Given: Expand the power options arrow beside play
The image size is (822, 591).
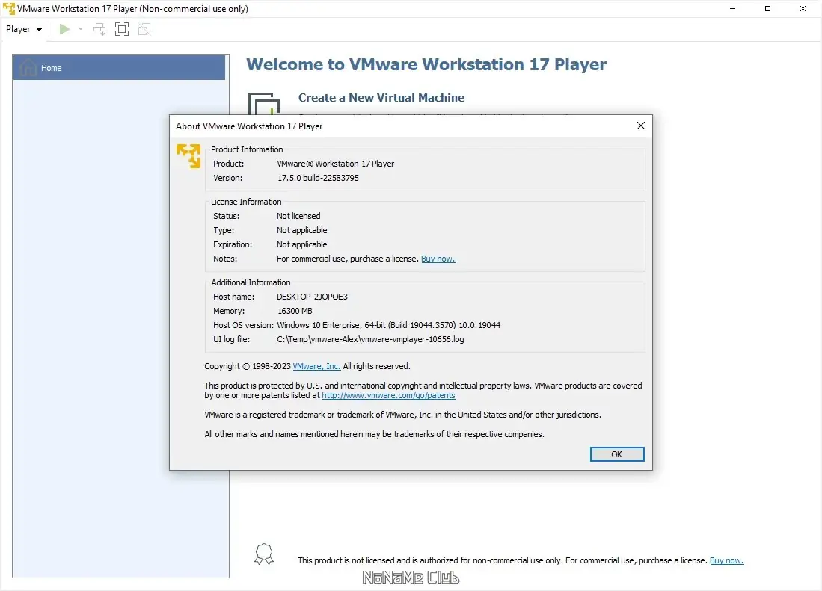Looking at the screenshot, I should click(81, 29).
